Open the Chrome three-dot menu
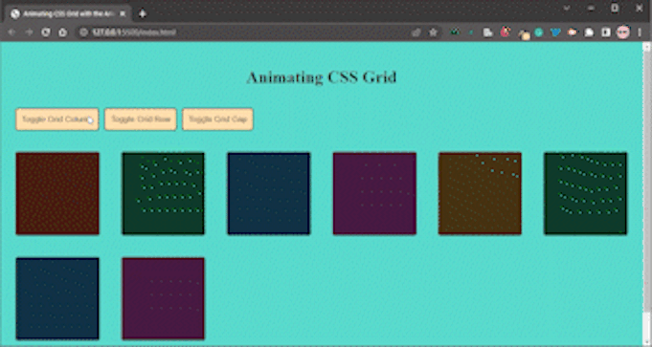 (640, 32)
